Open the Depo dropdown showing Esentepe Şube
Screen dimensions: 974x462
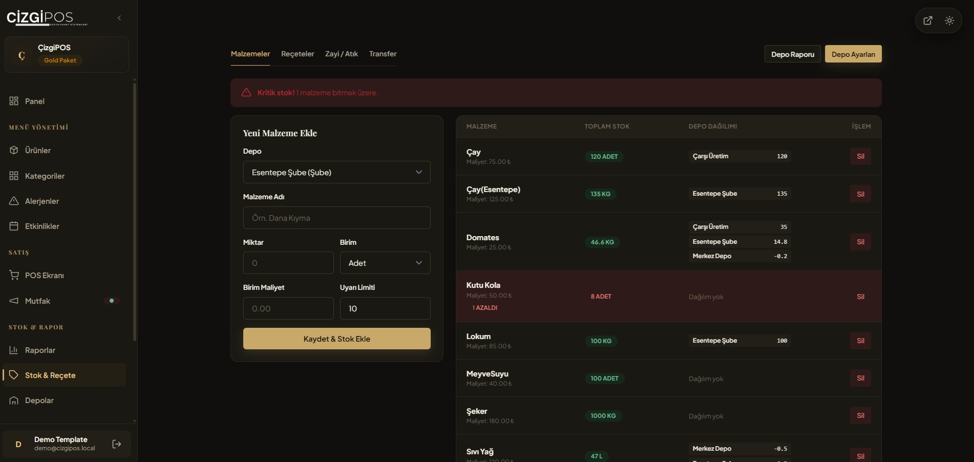click(x=337, y=172)
